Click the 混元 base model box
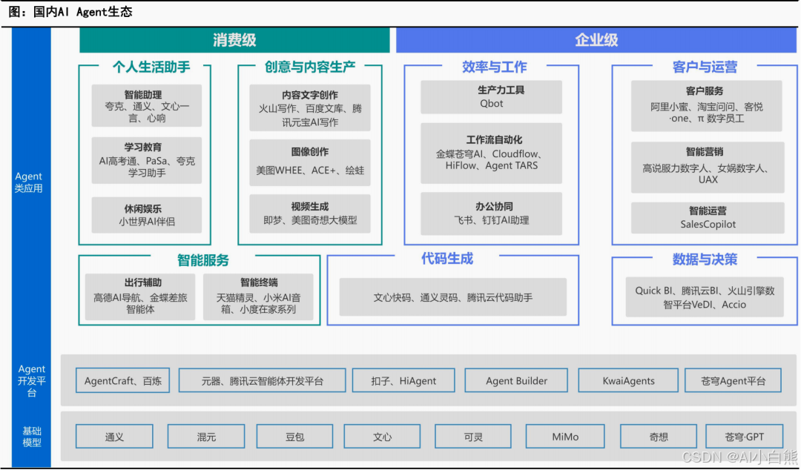This screenshot has height=470, width=801. click(x=206, y=437)
